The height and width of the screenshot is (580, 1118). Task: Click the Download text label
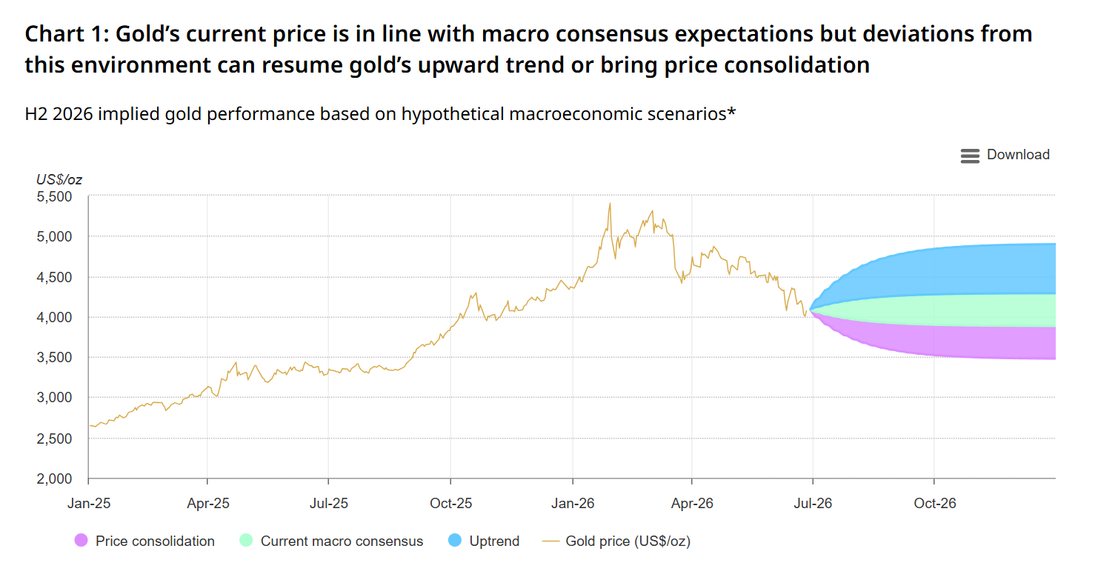point(1018,155)
